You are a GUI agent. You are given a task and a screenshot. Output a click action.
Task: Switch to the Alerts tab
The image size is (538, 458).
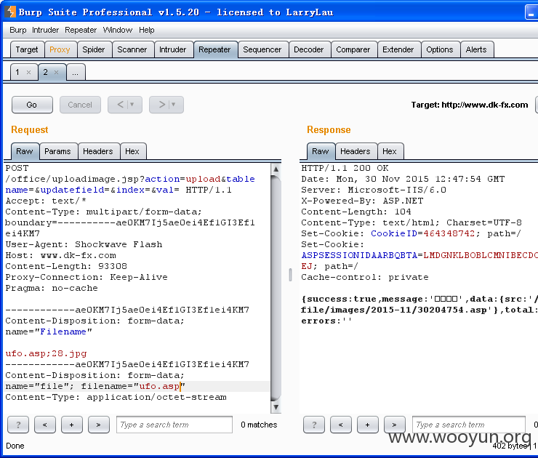pyautogui.click(x=476, y=49)
